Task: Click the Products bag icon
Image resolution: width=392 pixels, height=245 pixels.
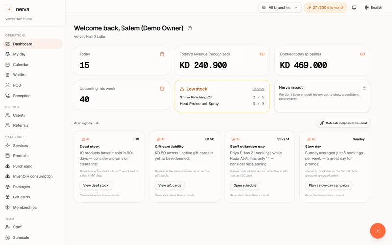Action: click(8, 156)
